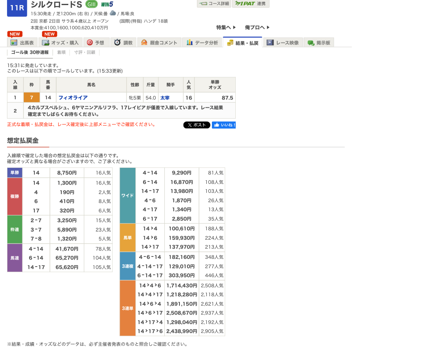Select the ゴール後 30秒速報 sub-tab
The height and width of the screenshot is (354, 439).
30,52
